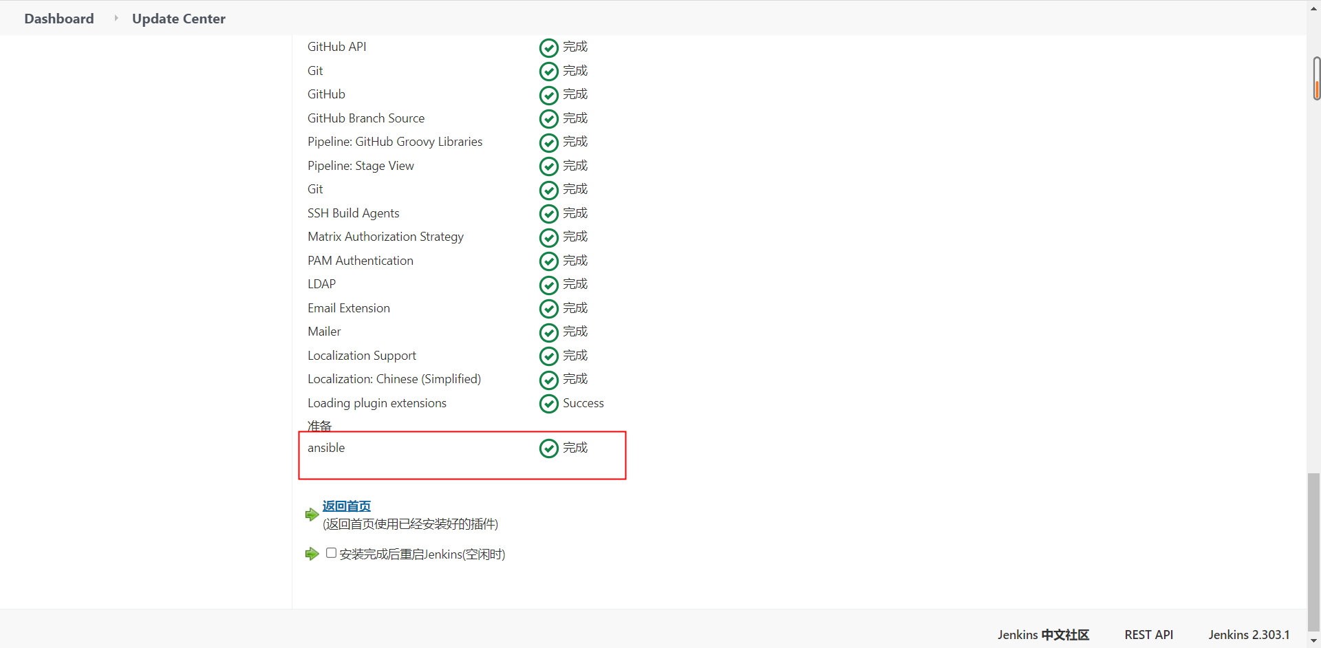1321x648 pixels.
Task: Select the GitHub Branch Source text
Action: pos(366,118)
